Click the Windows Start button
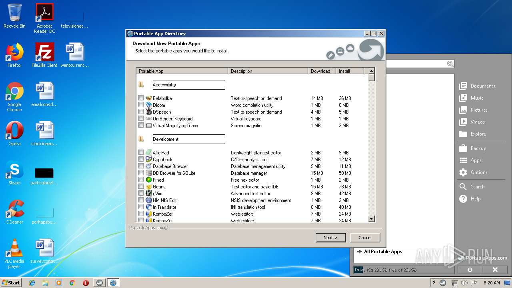 pos(11,282)
